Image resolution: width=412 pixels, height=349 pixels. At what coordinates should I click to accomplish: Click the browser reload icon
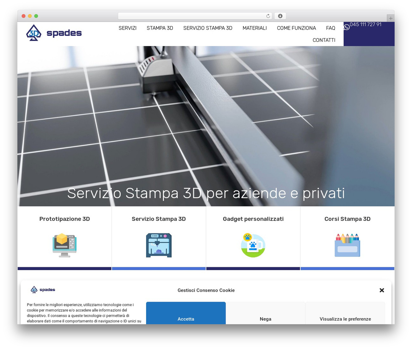tap(268, 16)
